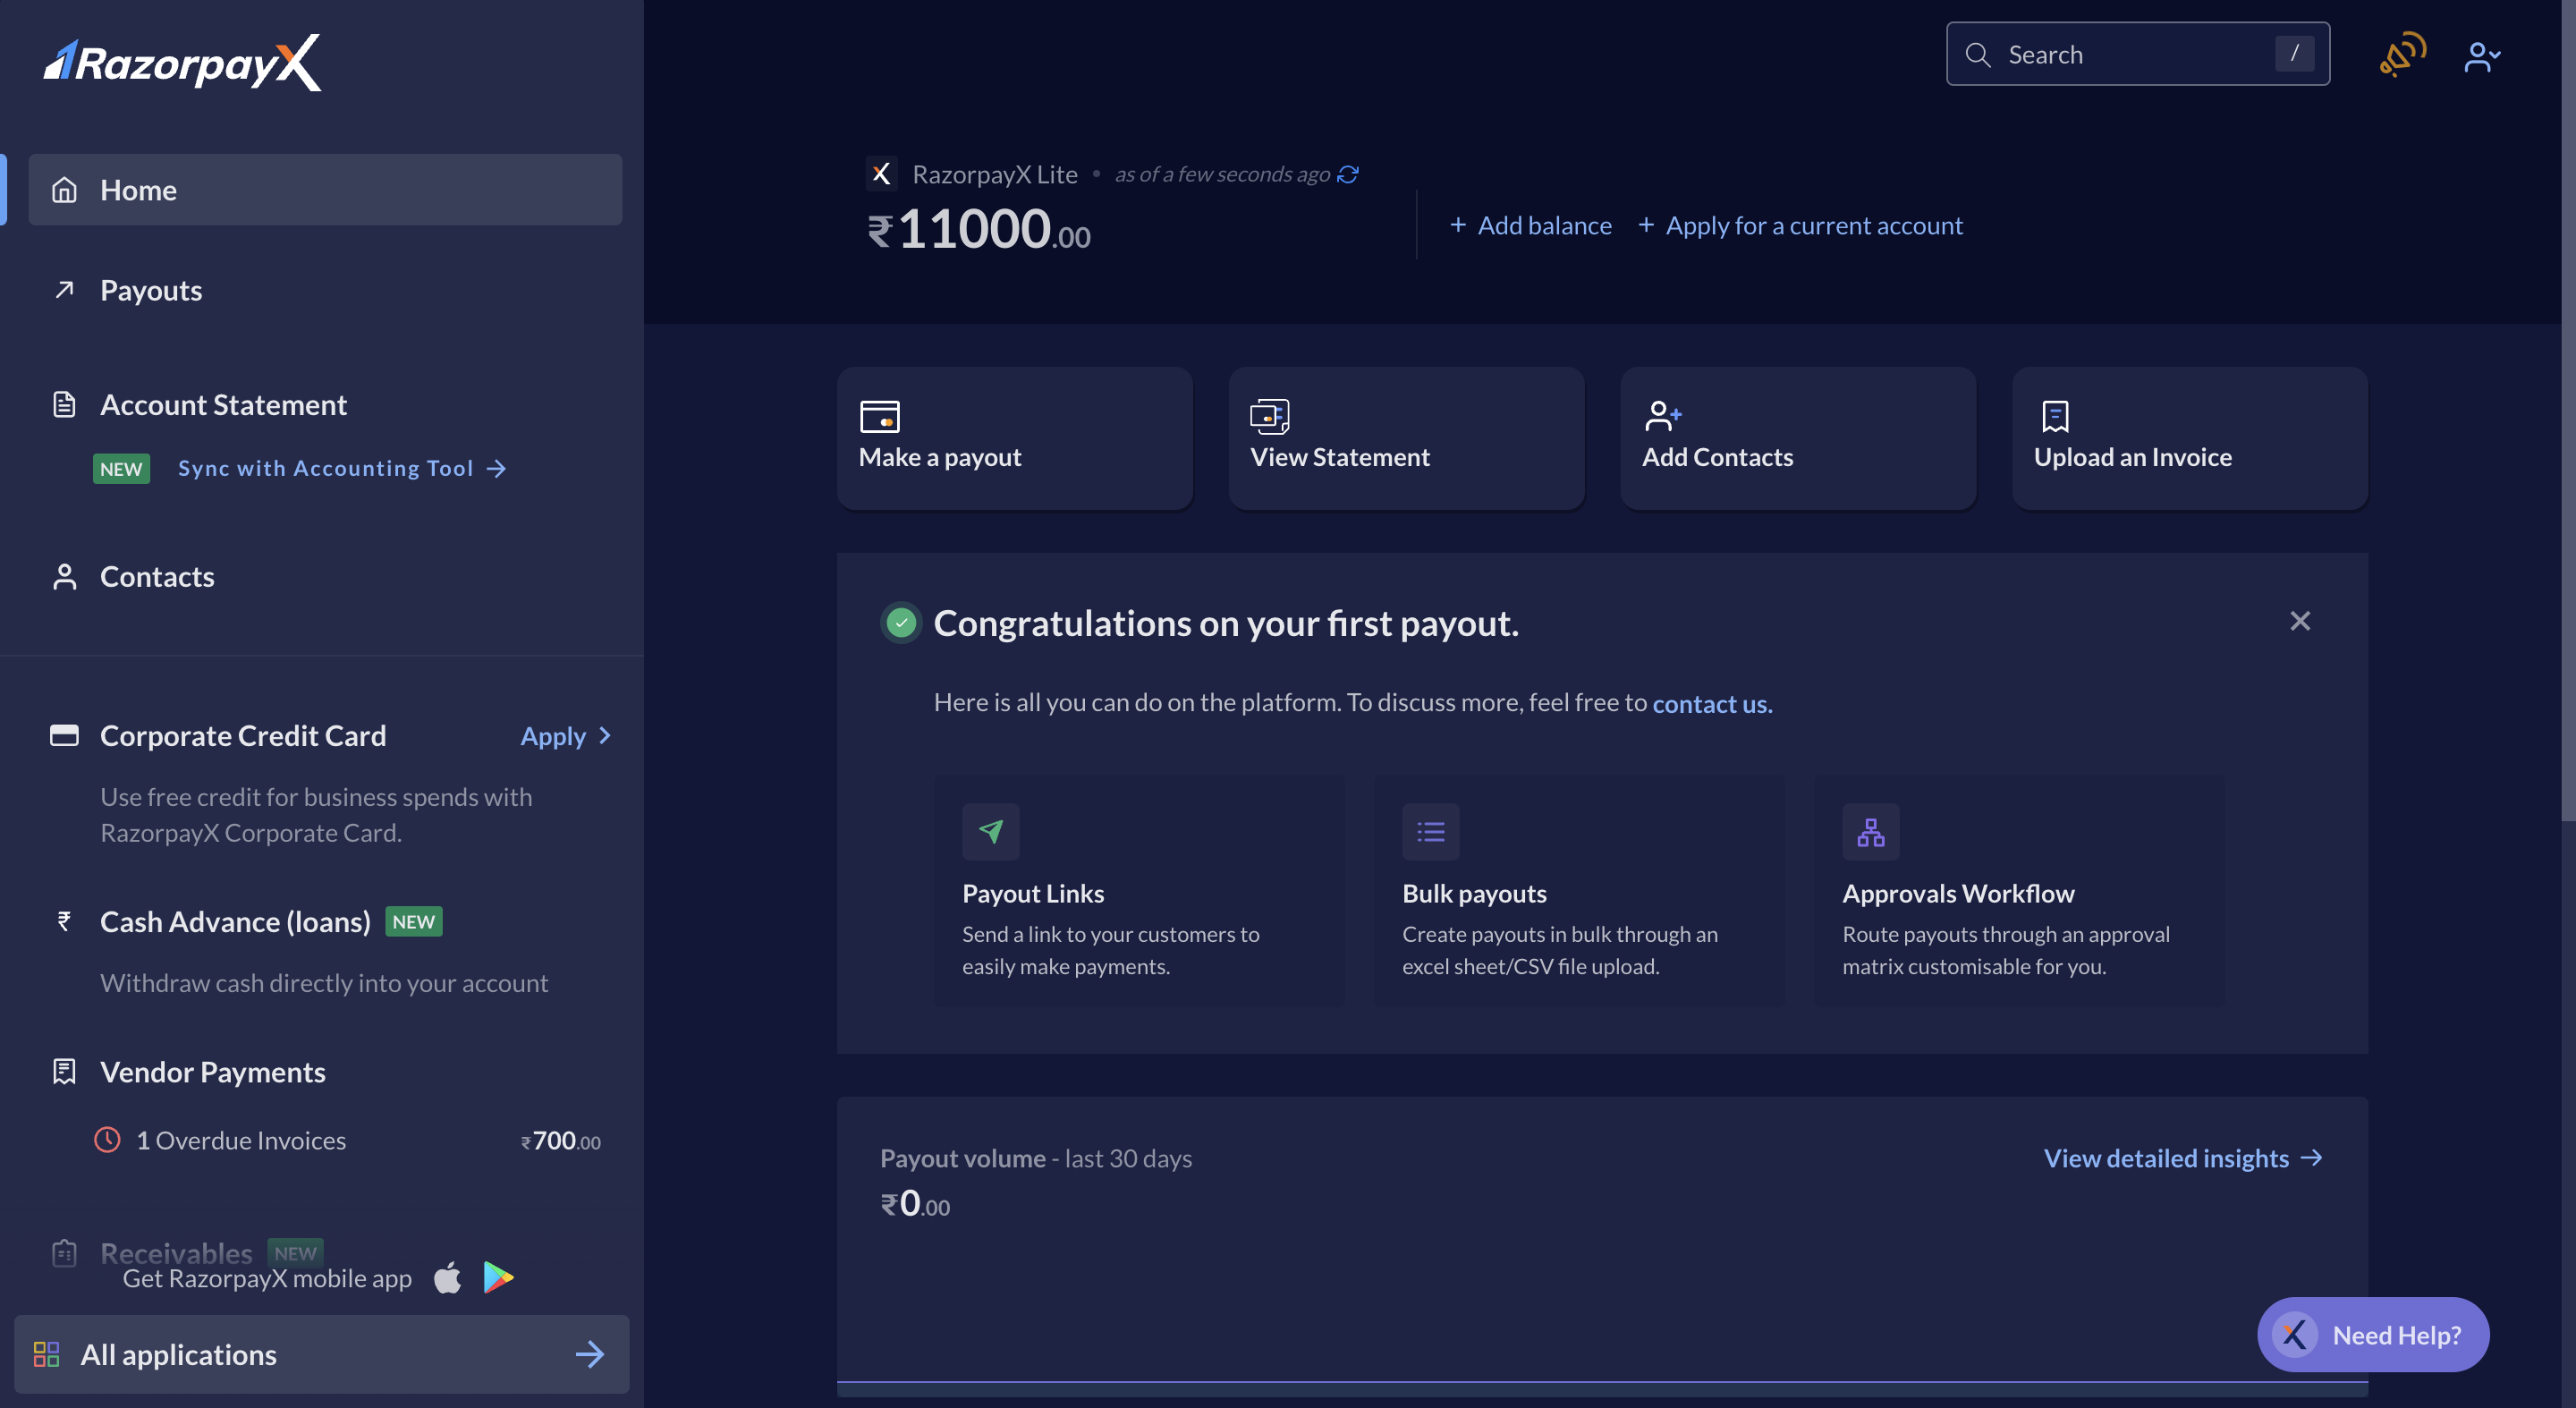Click the All applications arrow
The height and width of the screenshot is (1408, 2576).
coord(590,1353)
